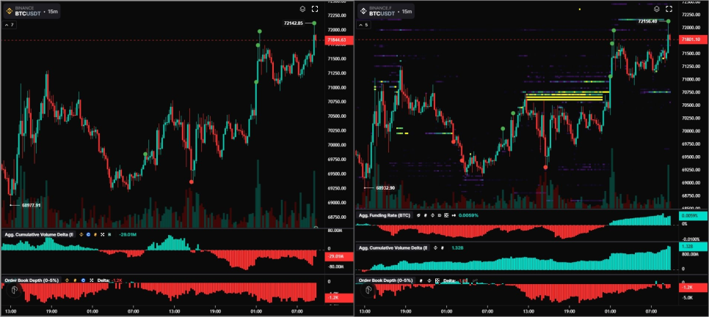Click green marker at the 72142.85 peak
The image size is (709, 317).
[314, 23]
